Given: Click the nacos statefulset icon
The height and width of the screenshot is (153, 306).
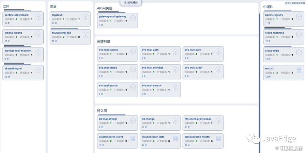Looking at the screenshot, I should (x=299, y=70).
